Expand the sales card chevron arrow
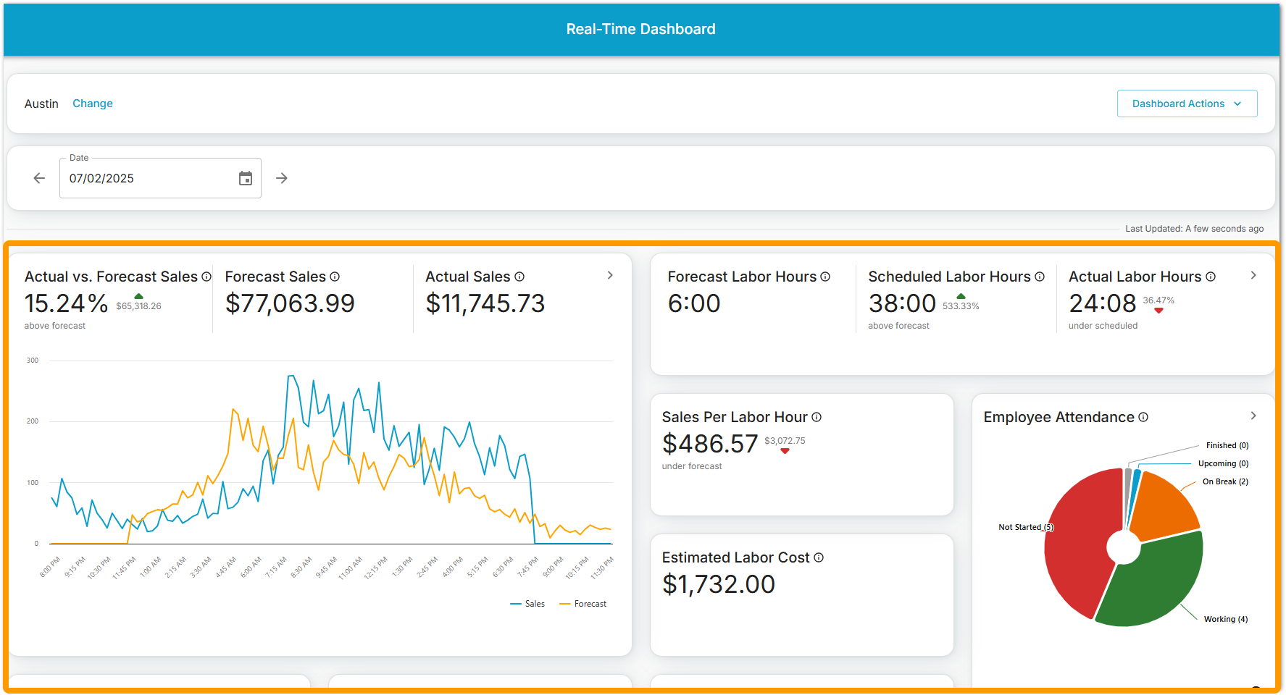 610,275
